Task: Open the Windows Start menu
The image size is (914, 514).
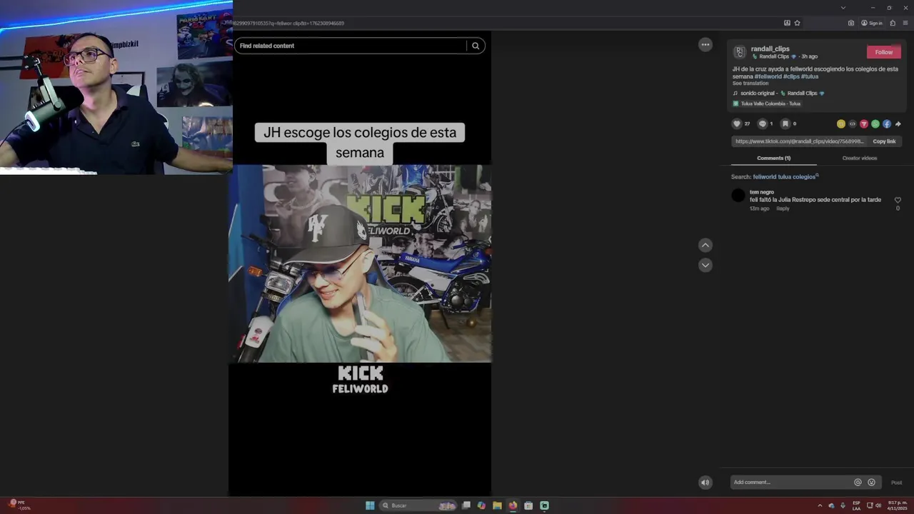Action: pos(370,505)
